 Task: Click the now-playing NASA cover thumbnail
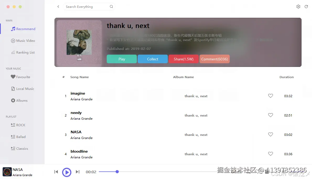[7, 172]
